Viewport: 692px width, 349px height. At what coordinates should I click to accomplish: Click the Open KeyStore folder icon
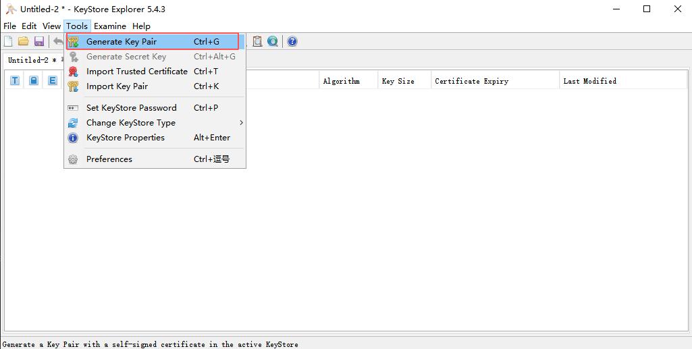tap(24, 41)
